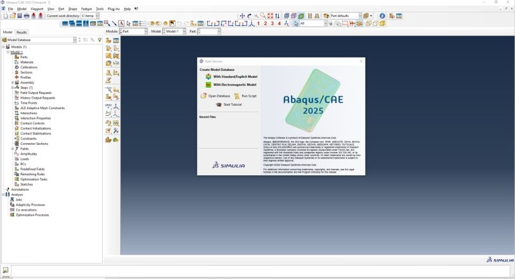Click the message area icon at bottom left
Image resolution: width=515 pixels, height=279 pixels.
point(6,270)
